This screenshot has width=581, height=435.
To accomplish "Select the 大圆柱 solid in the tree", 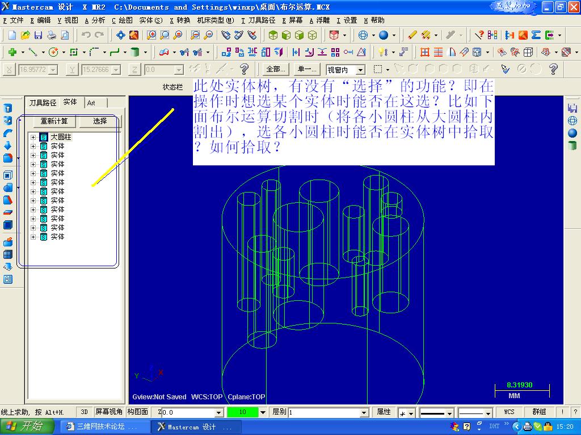I will point(60,137).
